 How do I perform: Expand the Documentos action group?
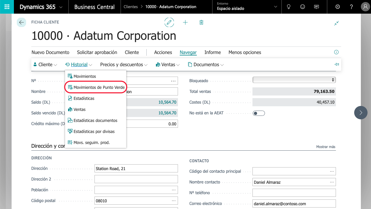pyautogui.click(x=206, y=64)
